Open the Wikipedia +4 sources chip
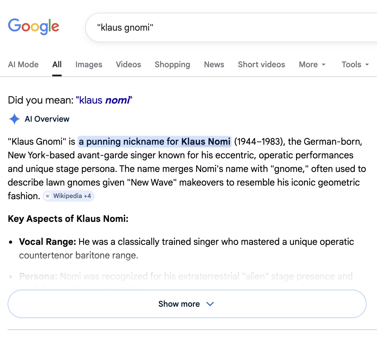This screenshot has height=345, width=377. pos(69,196)
